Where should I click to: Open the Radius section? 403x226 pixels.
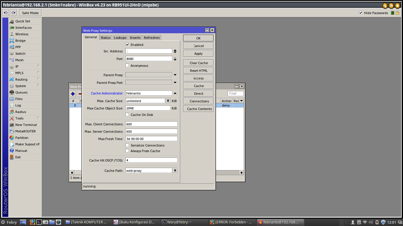[x=21, y=112]
